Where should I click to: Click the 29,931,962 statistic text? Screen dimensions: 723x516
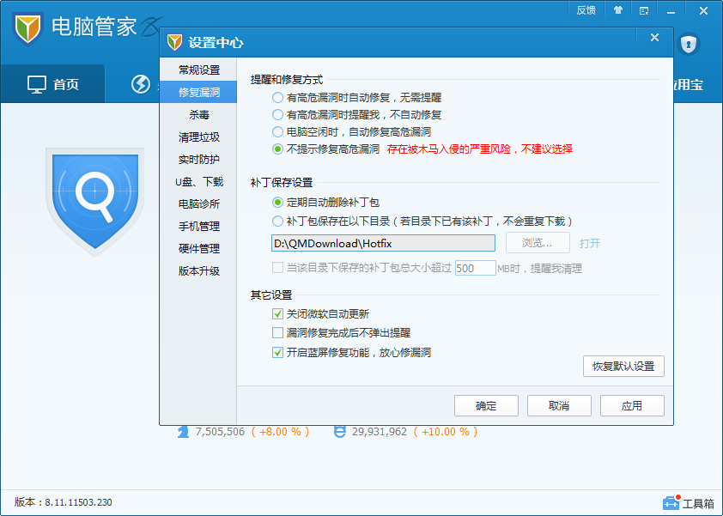(380, 432)
